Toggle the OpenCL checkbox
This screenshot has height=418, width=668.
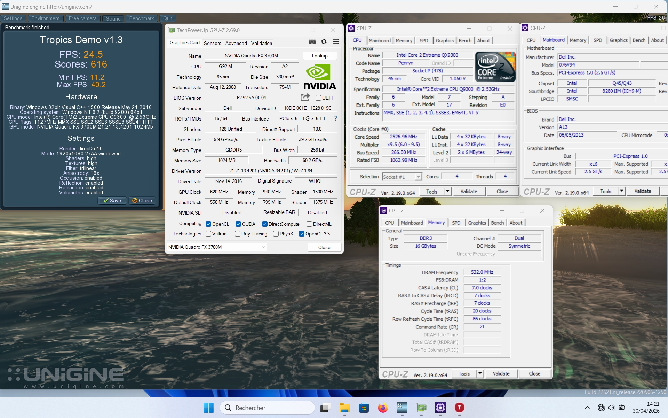point(208,224)
